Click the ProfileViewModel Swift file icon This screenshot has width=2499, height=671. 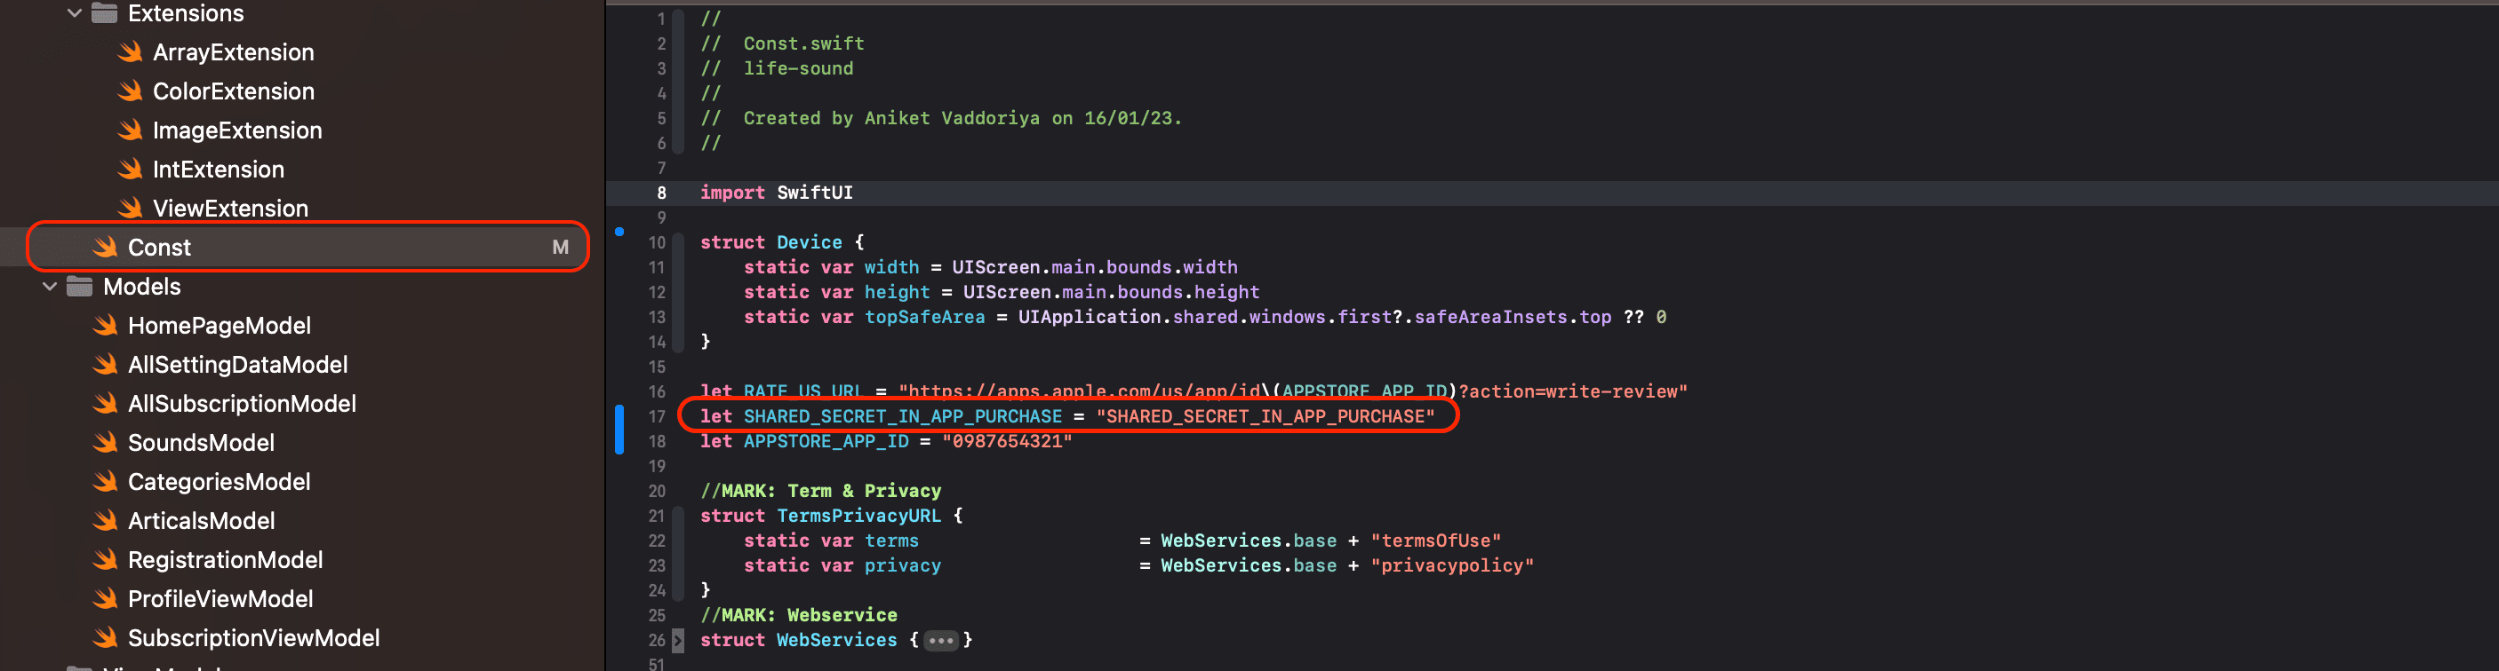(105, 599)
